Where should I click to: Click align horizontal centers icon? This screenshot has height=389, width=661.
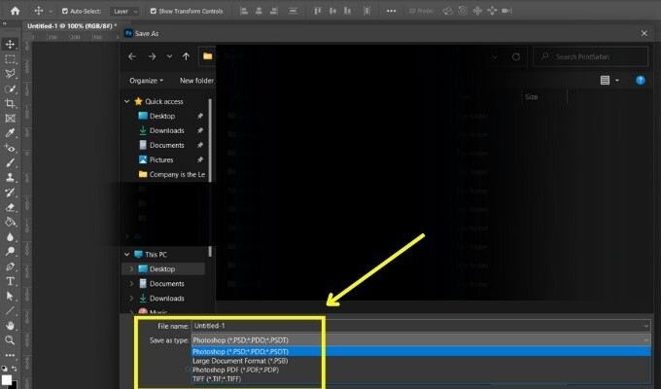click(259, 11)
